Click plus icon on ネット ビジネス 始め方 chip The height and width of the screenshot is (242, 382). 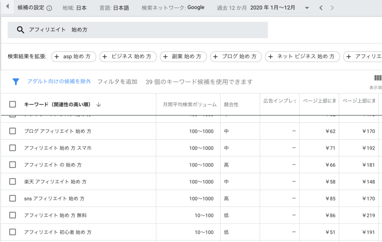pyautogui.click(x=270, y=57)
